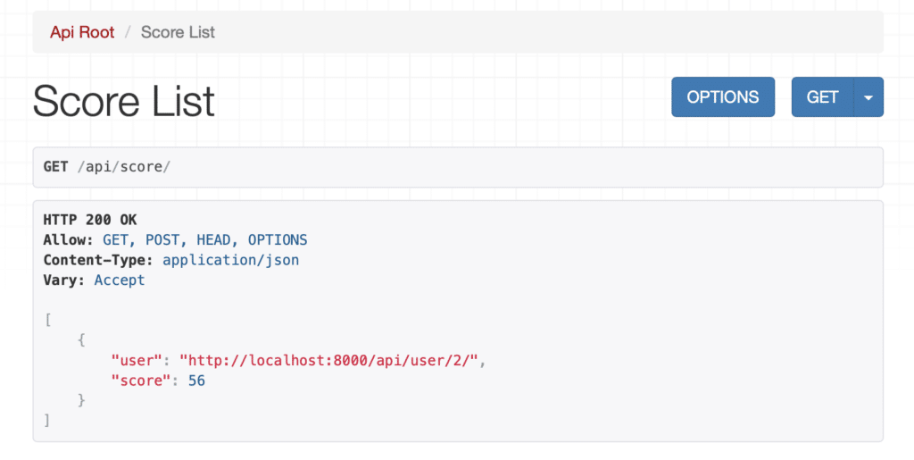Click the Vary header label
The width and height of the screenshot is (914, 460).
pos(64,280)
